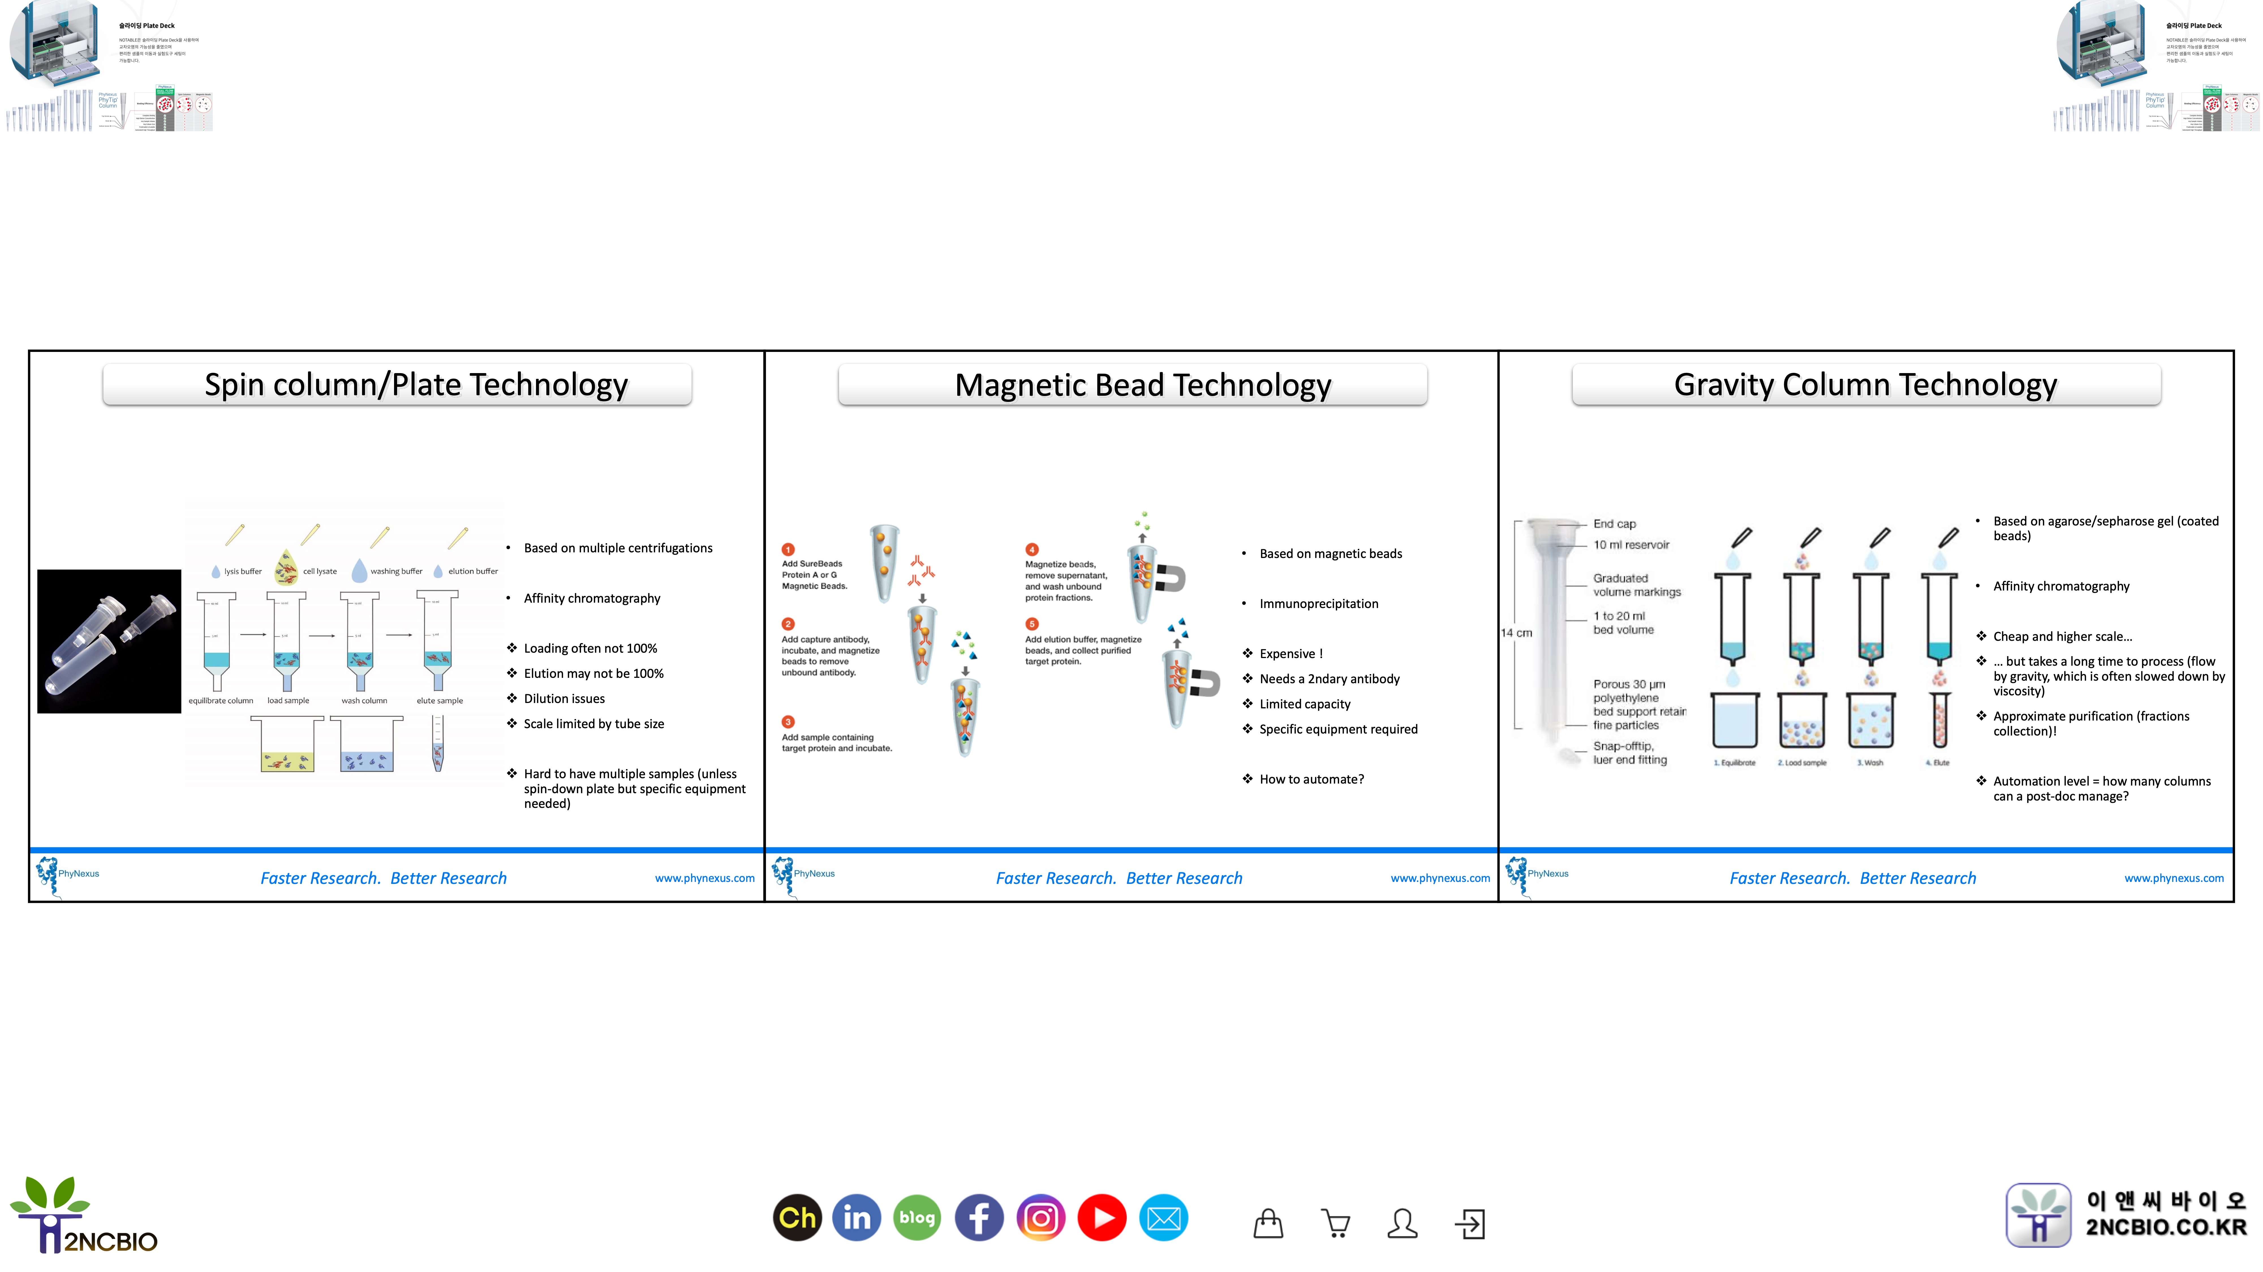Viewport: 2263px width, 1272px height.
Task: Open the Instagram icon
Action: [1041, 1217]
